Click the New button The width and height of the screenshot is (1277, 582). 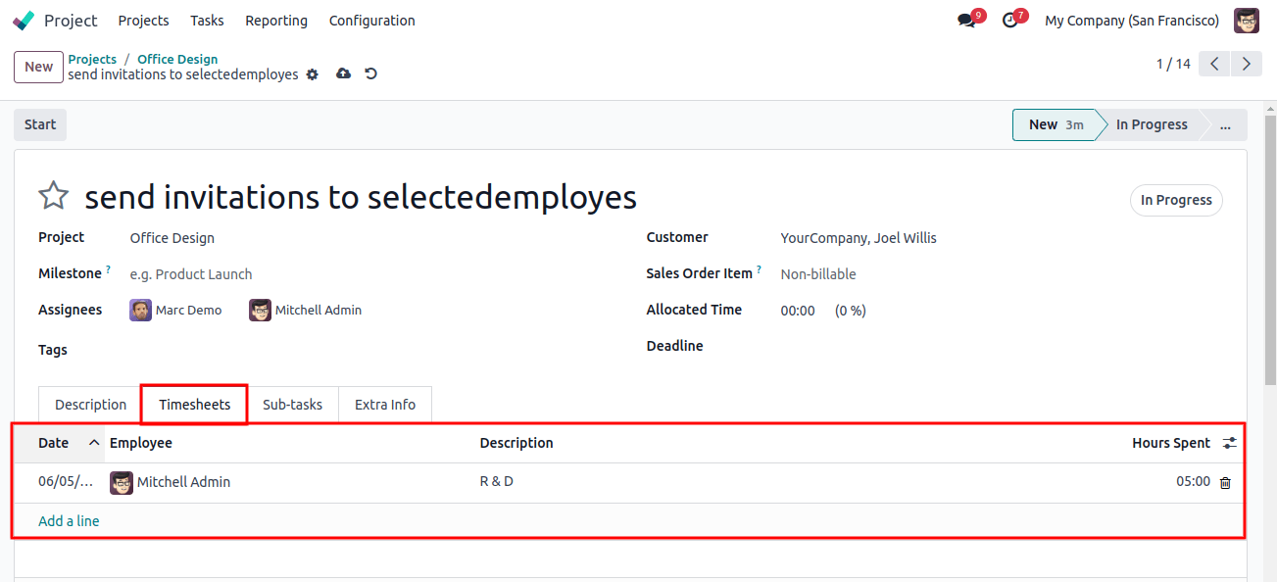click(38, 67)
